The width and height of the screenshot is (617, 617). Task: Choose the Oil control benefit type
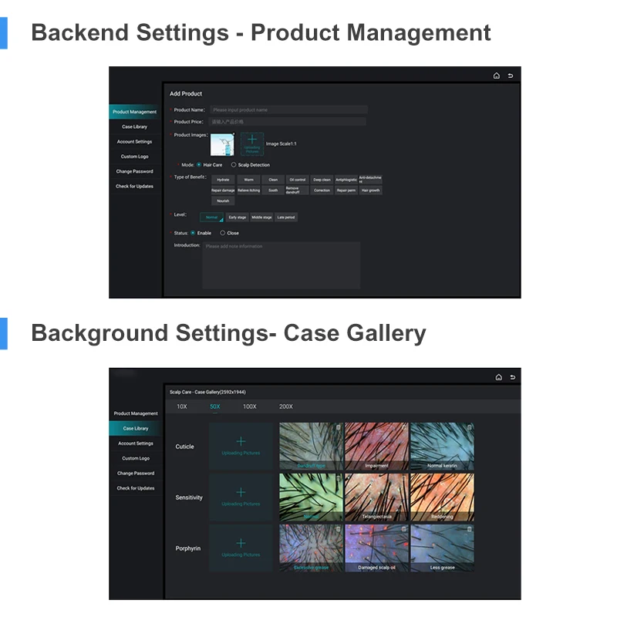click(298, 179)
